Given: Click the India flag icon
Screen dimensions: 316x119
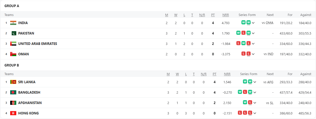Looking at the screenshot, I should [13, 23].
